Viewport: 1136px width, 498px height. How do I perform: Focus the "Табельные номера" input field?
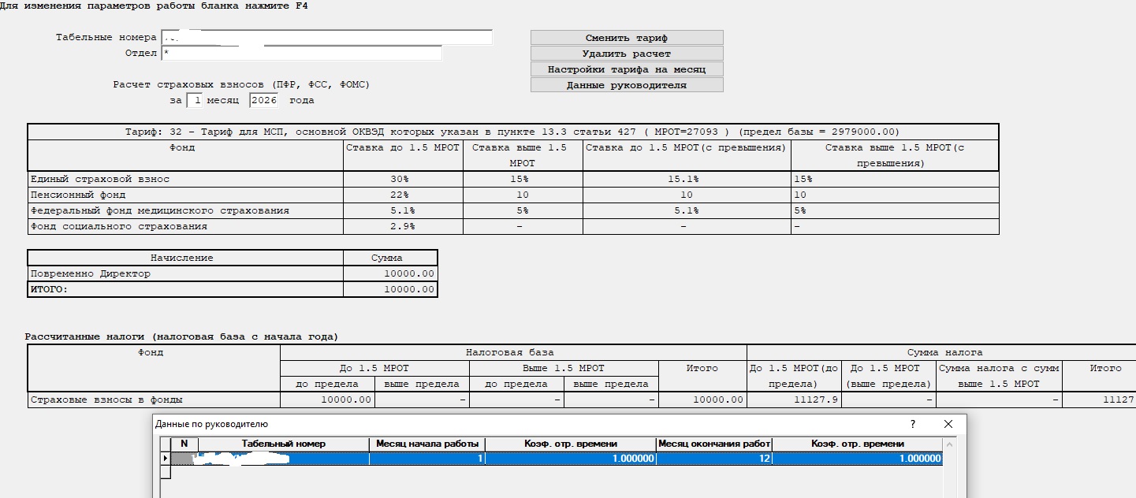click(x=326, y=38)
